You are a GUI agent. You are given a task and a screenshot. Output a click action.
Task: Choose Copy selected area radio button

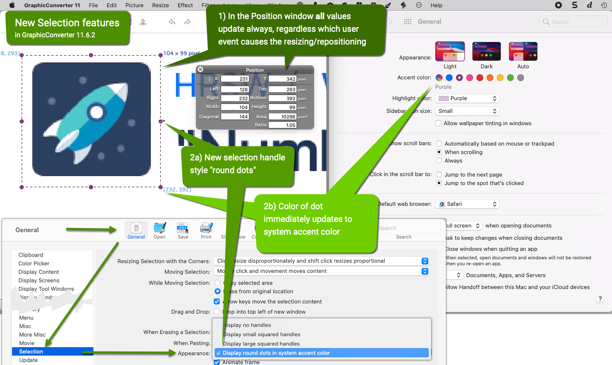tap(218, 283)
